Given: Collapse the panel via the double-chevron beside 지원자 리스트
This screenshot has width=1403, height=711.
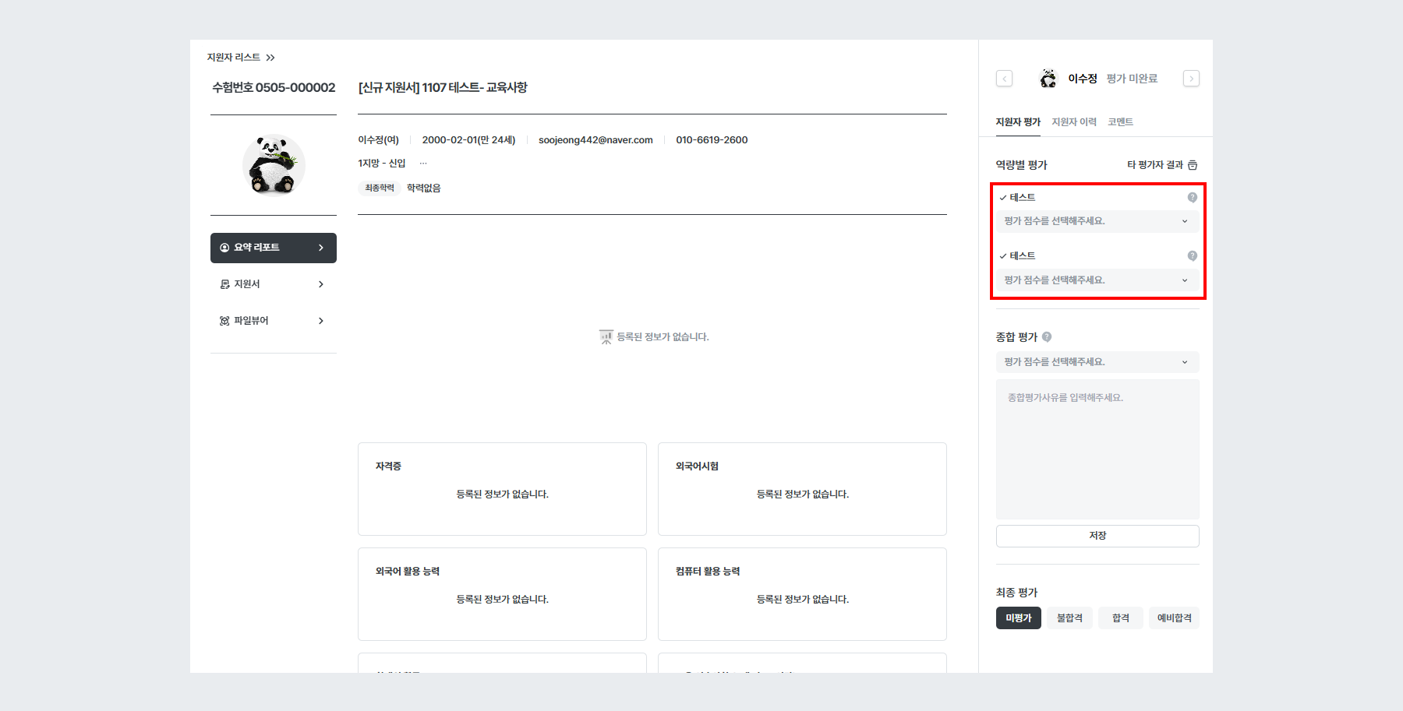Looking at the screenshot, I should click(270, 57).
